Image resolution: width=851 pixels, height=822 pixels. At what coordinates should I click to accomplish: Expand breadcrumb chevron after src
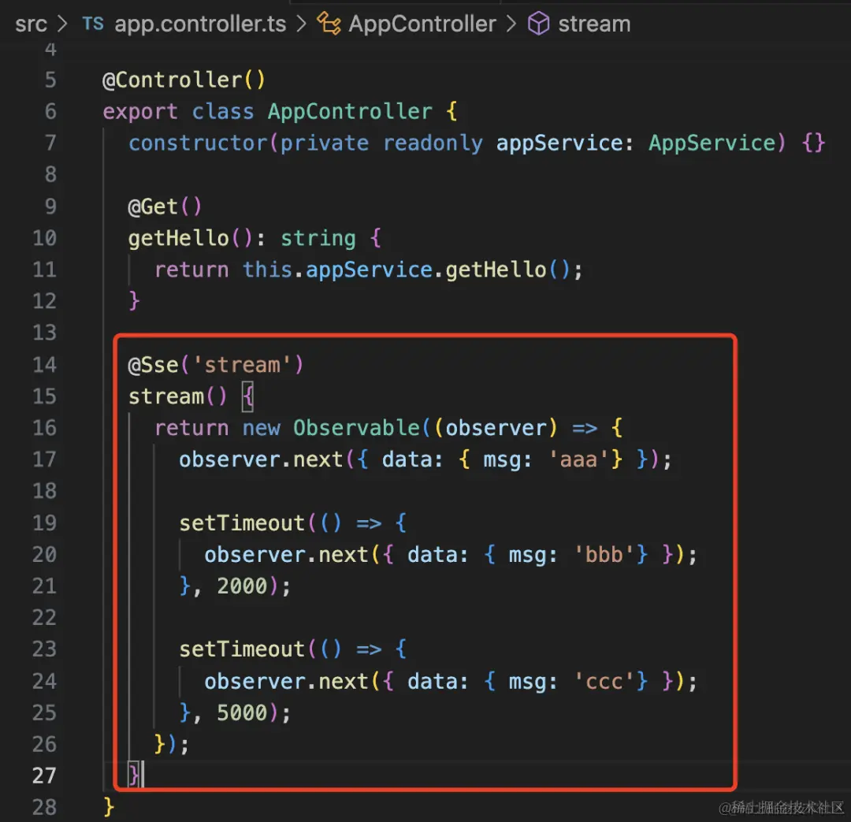click(63, 24)
